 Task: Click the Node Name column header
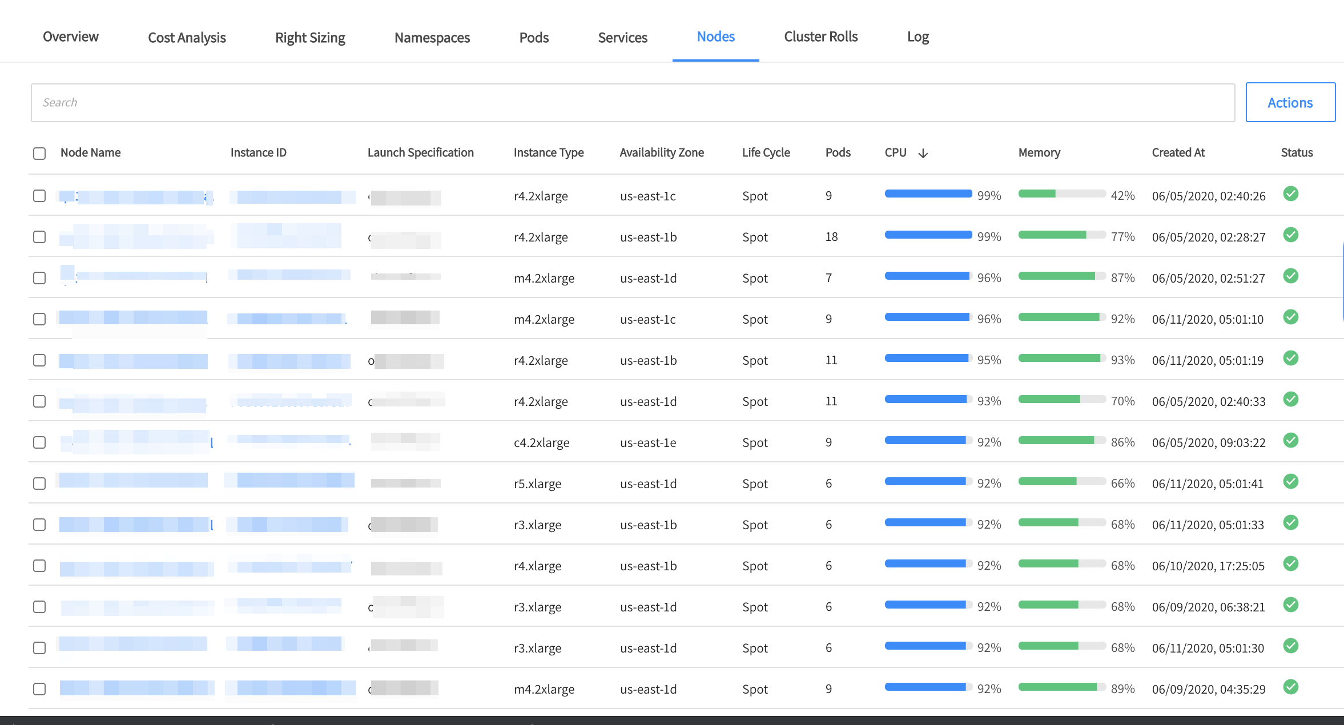90,152
